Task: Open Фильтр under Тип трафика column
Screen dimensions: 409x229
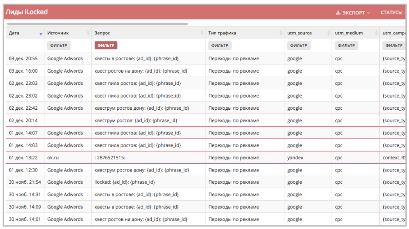Action: point(220,45)
